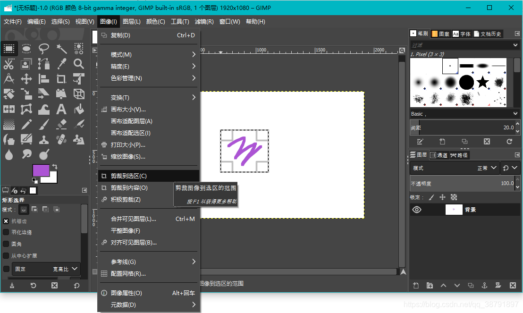523x313 pixels.
Task: Toggle the antialiasing (抗锯齿) checkbox
Action: 6,221
